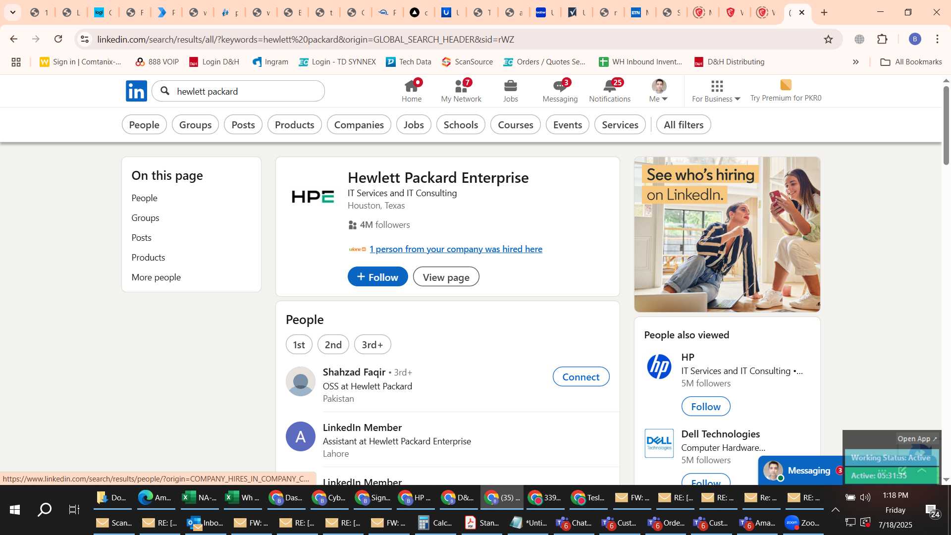The width and height of the screenshot is (951, 535).
Task: Open the Login D&H bookmark
Action: pos(214,62)
